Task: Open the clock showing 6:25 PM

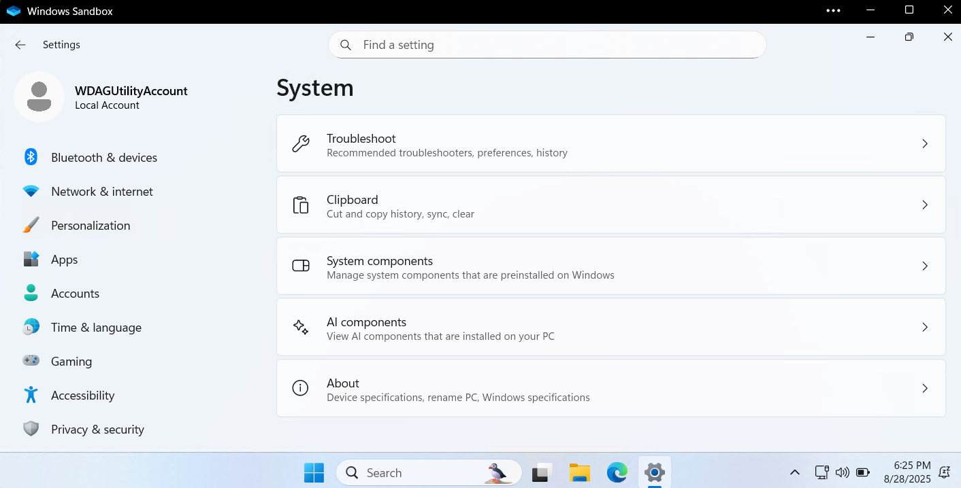Action: click(x=907, y=472)
